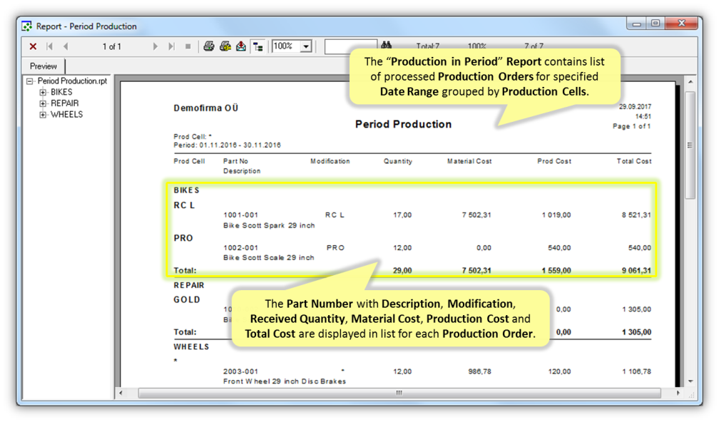
Task: Export the report
Action: pyautogui.click(x=241, y=46)
